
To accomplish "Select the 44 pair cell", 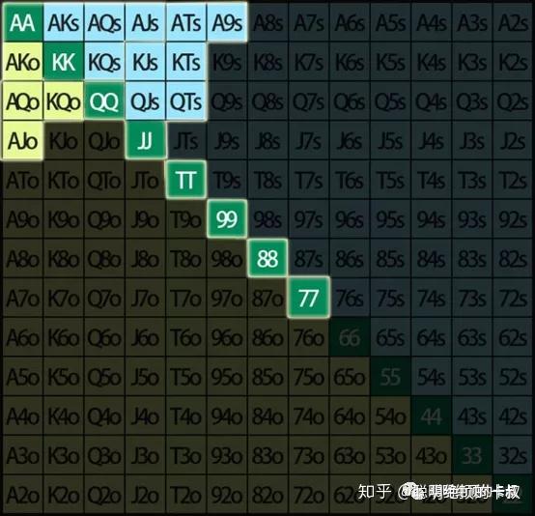I will [432, 416].
